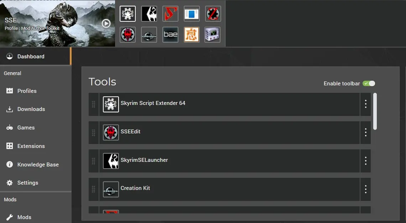Open the three-dot menu for SkyrimSELauncher
The image size is (406, 223).
(x=366, y=161)
